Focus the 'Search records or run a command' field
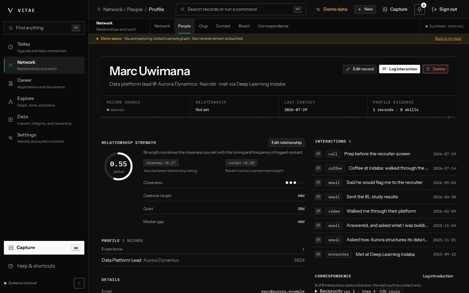The image size is (469, 293). pyautogui.click(x=241, y=9)
